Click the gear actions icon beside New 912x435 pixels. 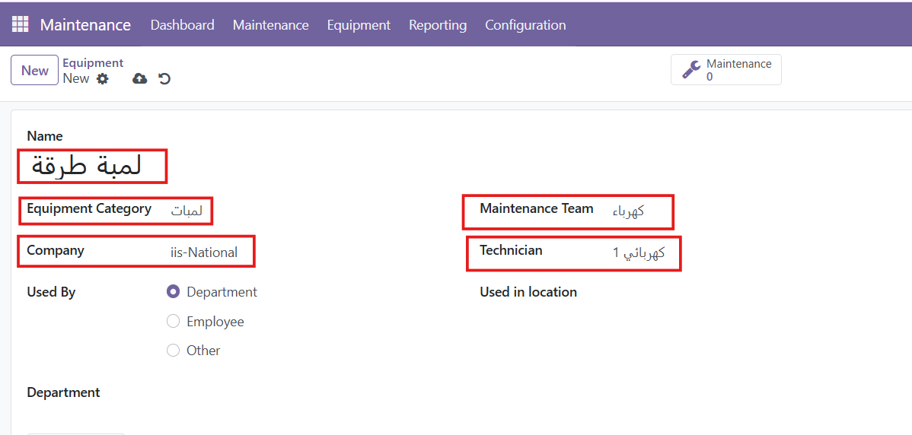click(102, 78)
